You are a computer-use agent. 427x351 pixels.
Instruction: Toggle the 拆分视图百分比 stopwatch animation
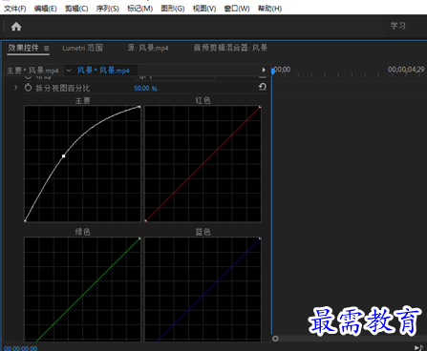pyautogui.click(x=28, y=88)
